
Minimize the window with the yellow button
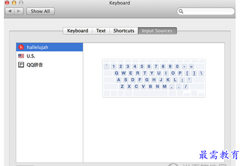[14, 2]
